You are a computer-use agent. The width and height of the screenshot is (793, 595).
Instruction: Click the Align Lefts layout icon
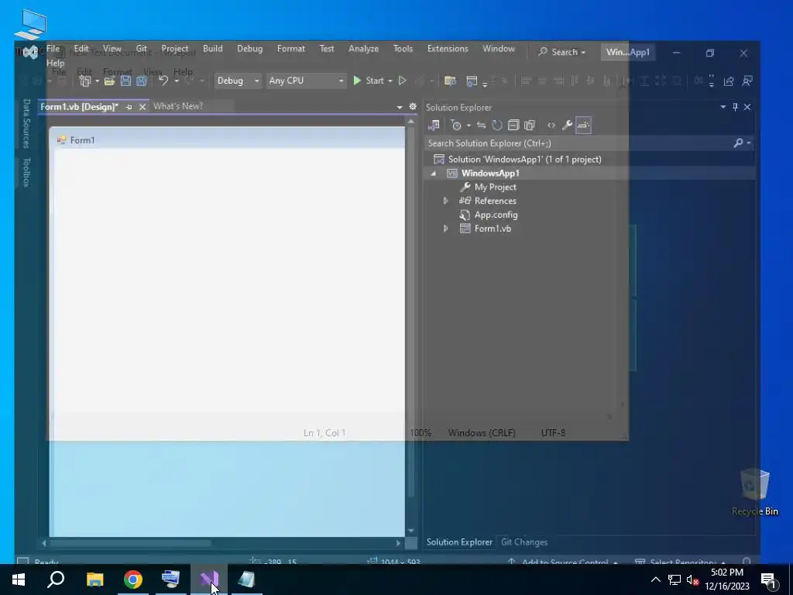[526, 81]
